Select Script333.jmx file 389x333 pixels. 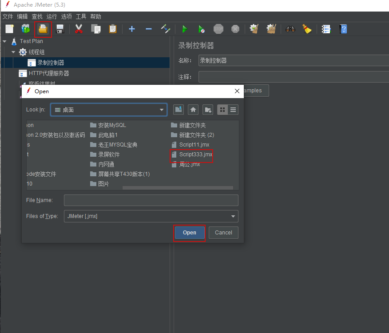coord(192,155)
